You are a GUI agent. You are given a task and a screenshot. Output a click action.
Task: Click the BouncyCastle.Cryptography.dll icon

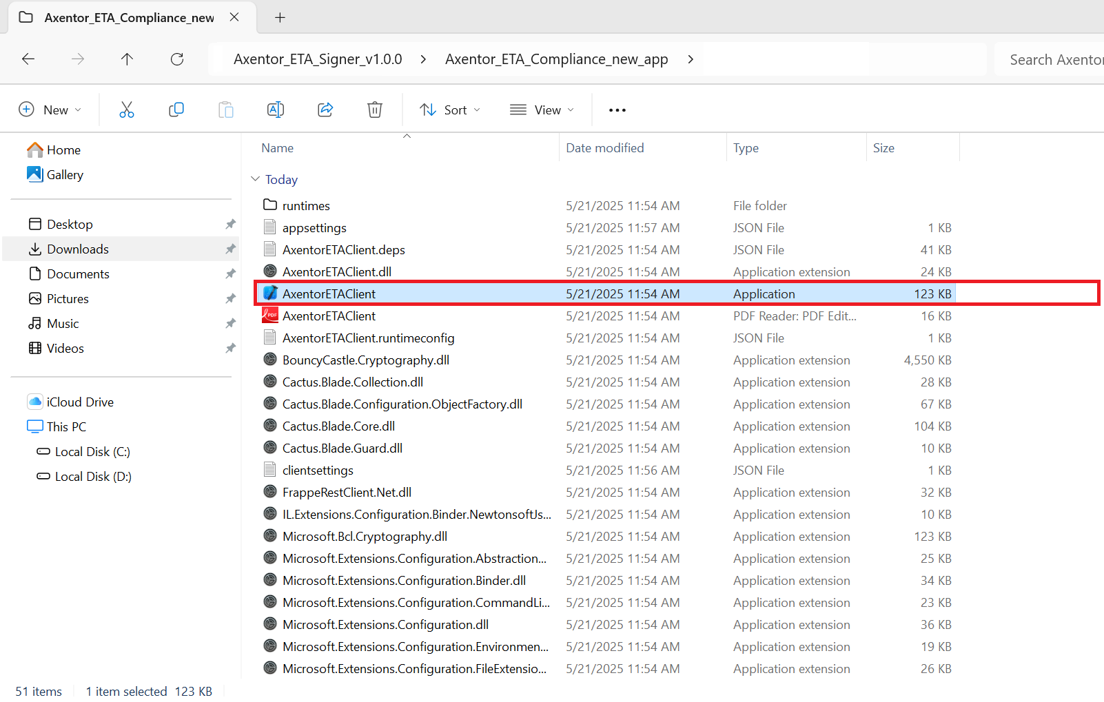point(270,360)
